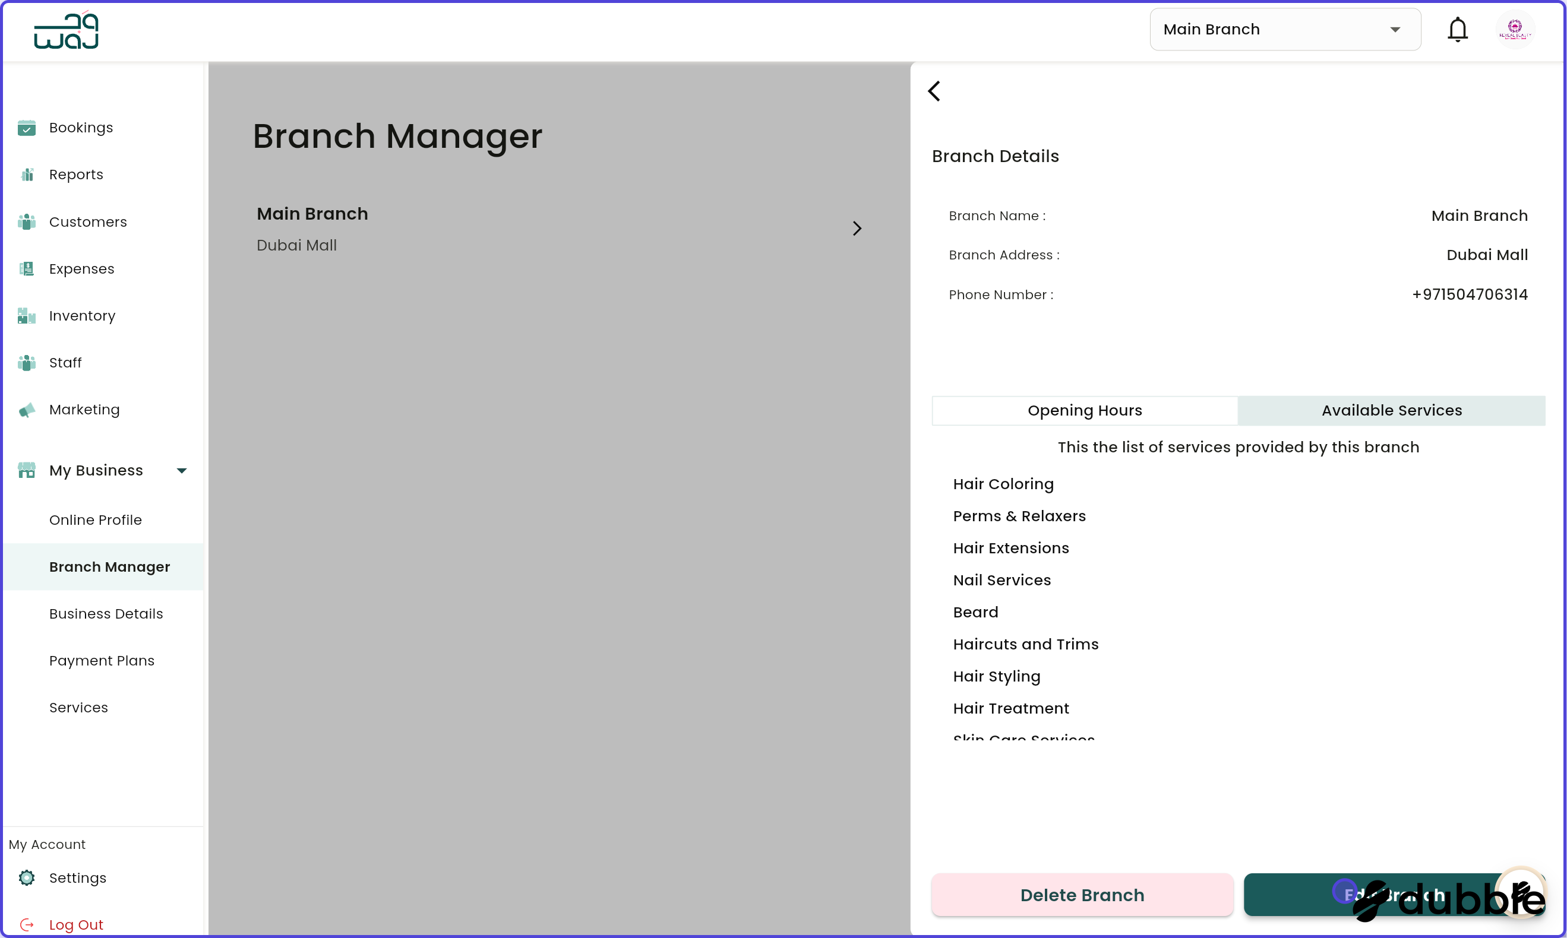Open the Online Profile page

[96, 519]
